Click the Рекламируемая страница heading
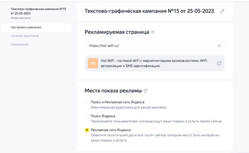Screen dimensions: 249x153 (117, 32)
